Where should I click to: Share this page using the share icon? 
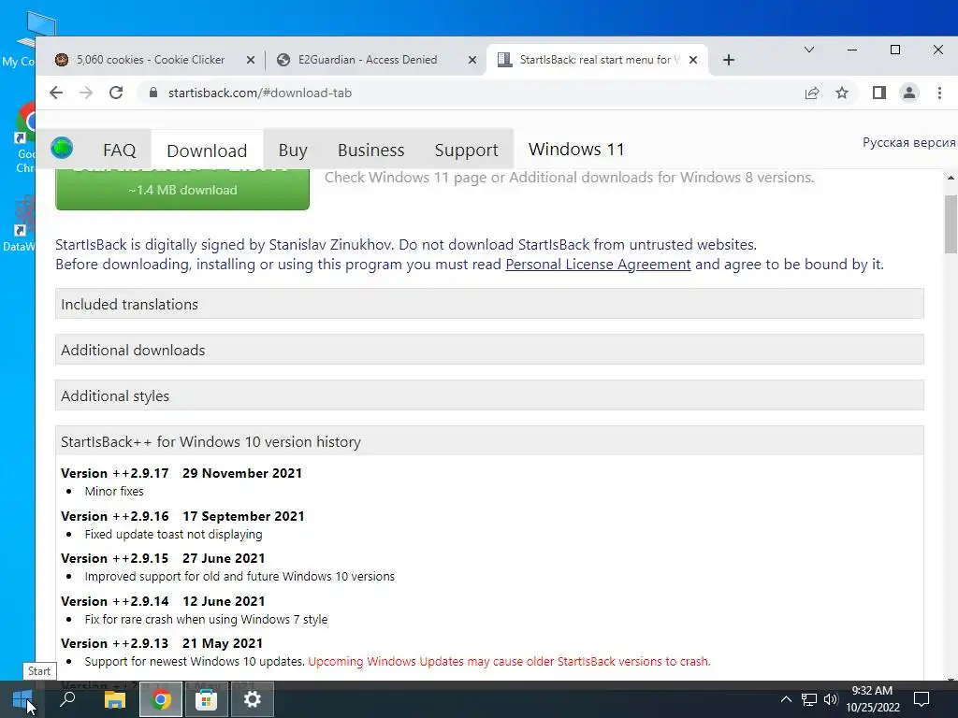coord(812,93)
